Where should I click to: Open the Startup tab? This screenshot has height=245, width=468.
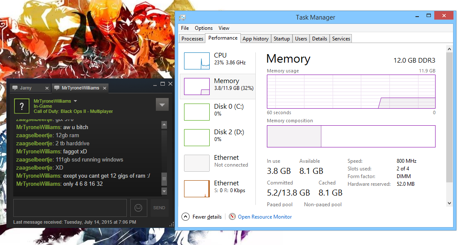coord(281,39)
